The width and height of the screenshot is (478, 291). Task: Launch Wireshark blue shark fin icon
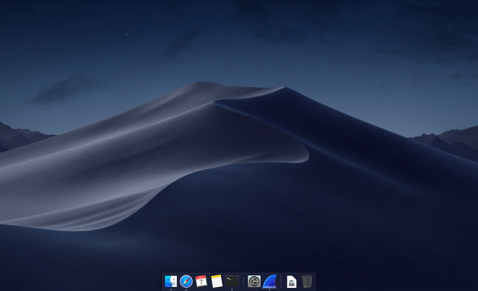point(270,282)
